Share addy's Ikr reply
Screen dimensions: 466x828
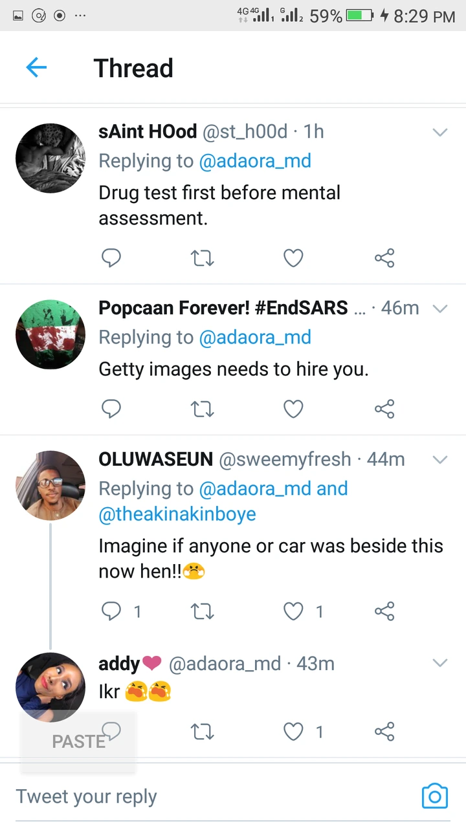pos(384,732)
